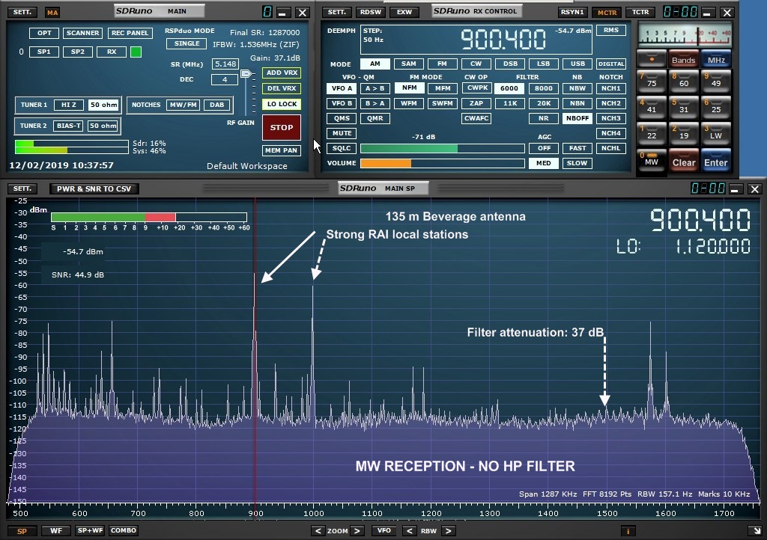
Task: Open the DEC decimation value box
Action: (x=225, y=79)
